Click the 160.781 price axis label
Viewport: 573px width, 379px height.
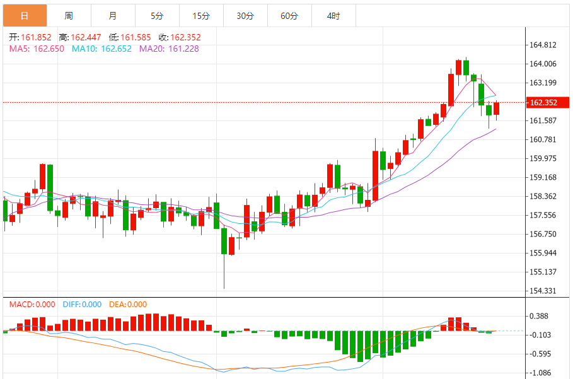543,139
